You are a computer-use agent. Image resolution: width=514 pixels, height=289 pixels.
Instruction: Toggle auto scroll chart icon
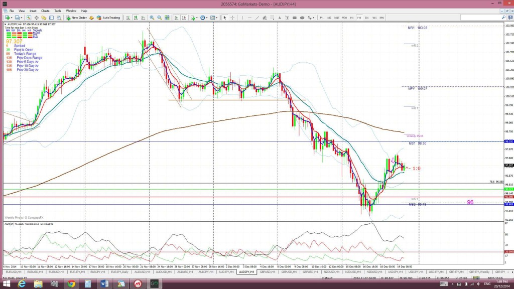[x=176, y=18]
